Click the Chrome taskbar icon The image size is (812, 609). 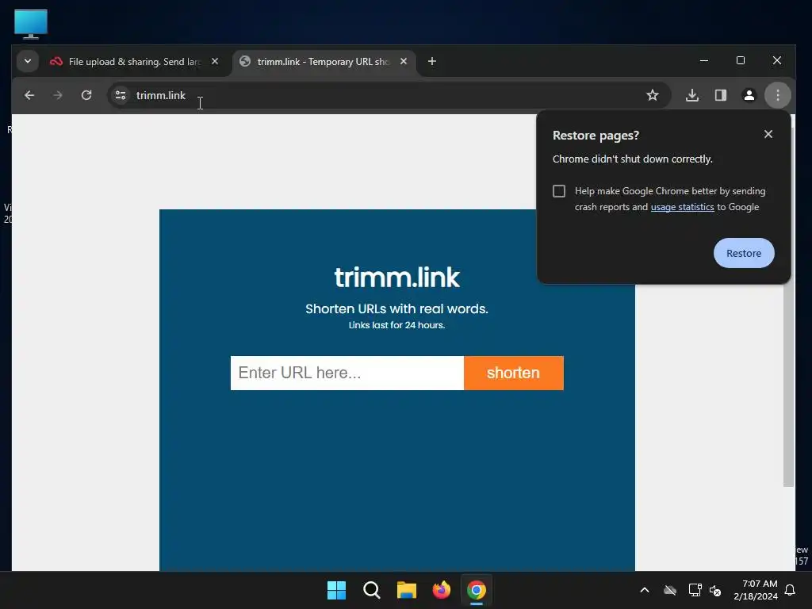click(477, 590)
